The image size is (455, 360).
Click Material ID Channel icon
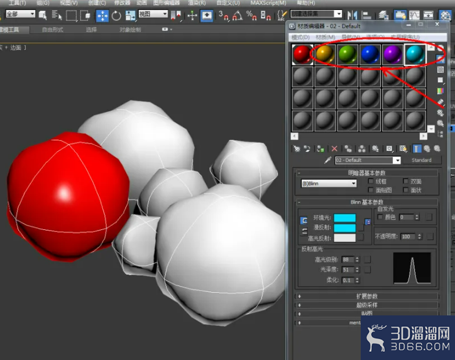(389, 149)
